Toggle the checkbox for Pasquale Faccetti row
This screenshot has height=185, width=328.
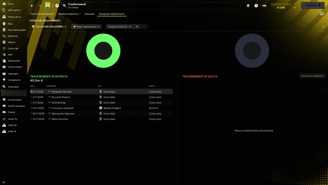click(31, 92)
